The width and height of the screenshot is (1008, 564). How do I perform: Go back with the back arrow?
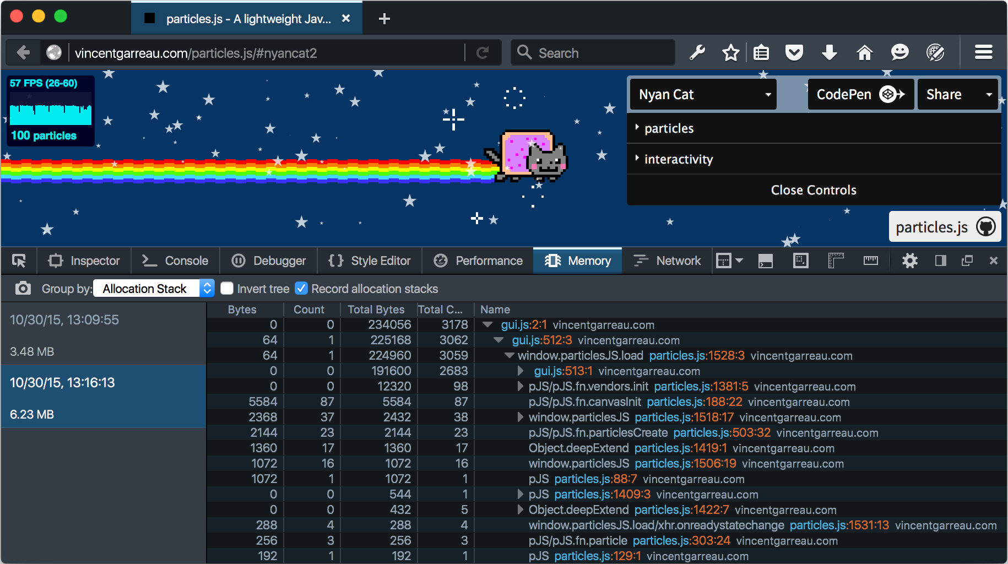pos(23,53)
